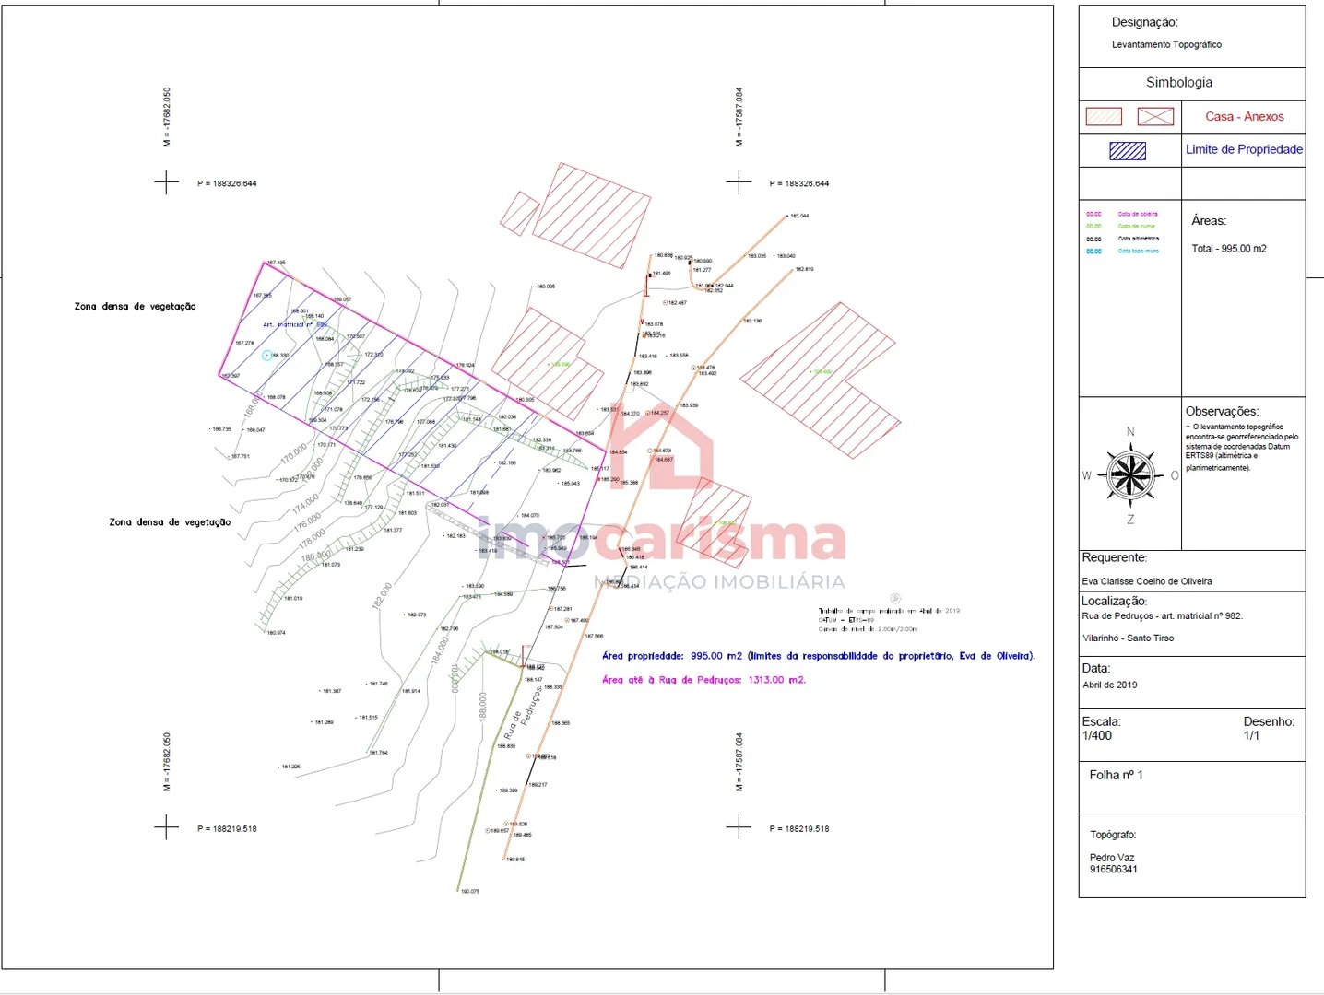This screenshot has height=995, width=1324.
Task: Click the 'Desenho:' label
Action: 1269,721
